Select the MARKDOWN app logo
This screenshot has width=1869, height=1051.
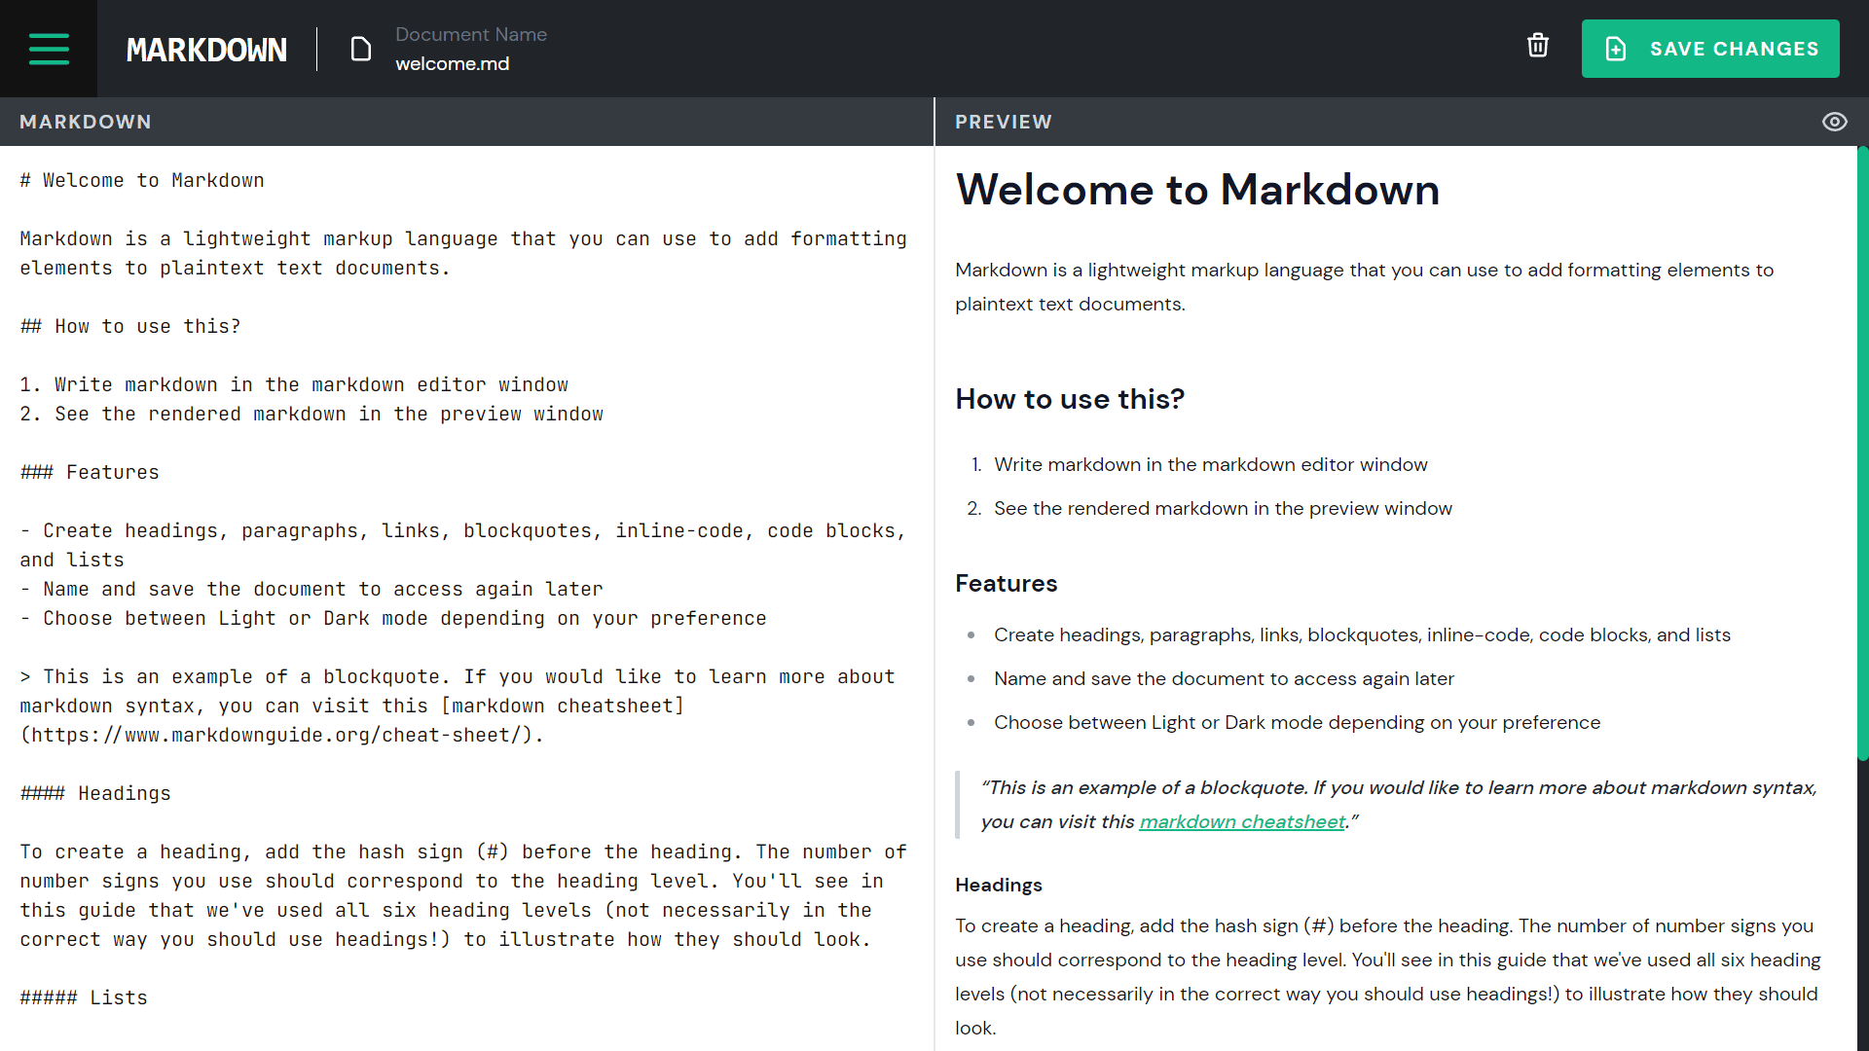pyautogui.click(x=206, y=49)
